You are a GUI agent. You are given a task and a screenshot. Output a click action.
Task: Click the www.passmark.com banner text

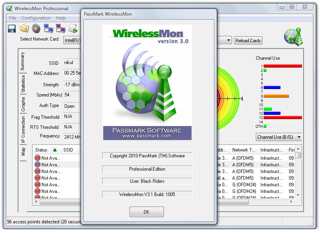[x=147, y=136]
